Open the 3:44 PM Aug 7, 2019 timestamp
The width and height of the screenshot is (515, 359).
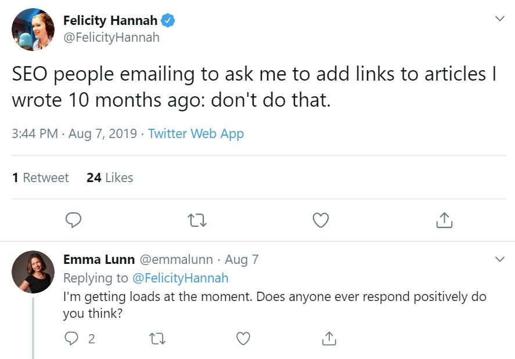click(x=74, y=133)
